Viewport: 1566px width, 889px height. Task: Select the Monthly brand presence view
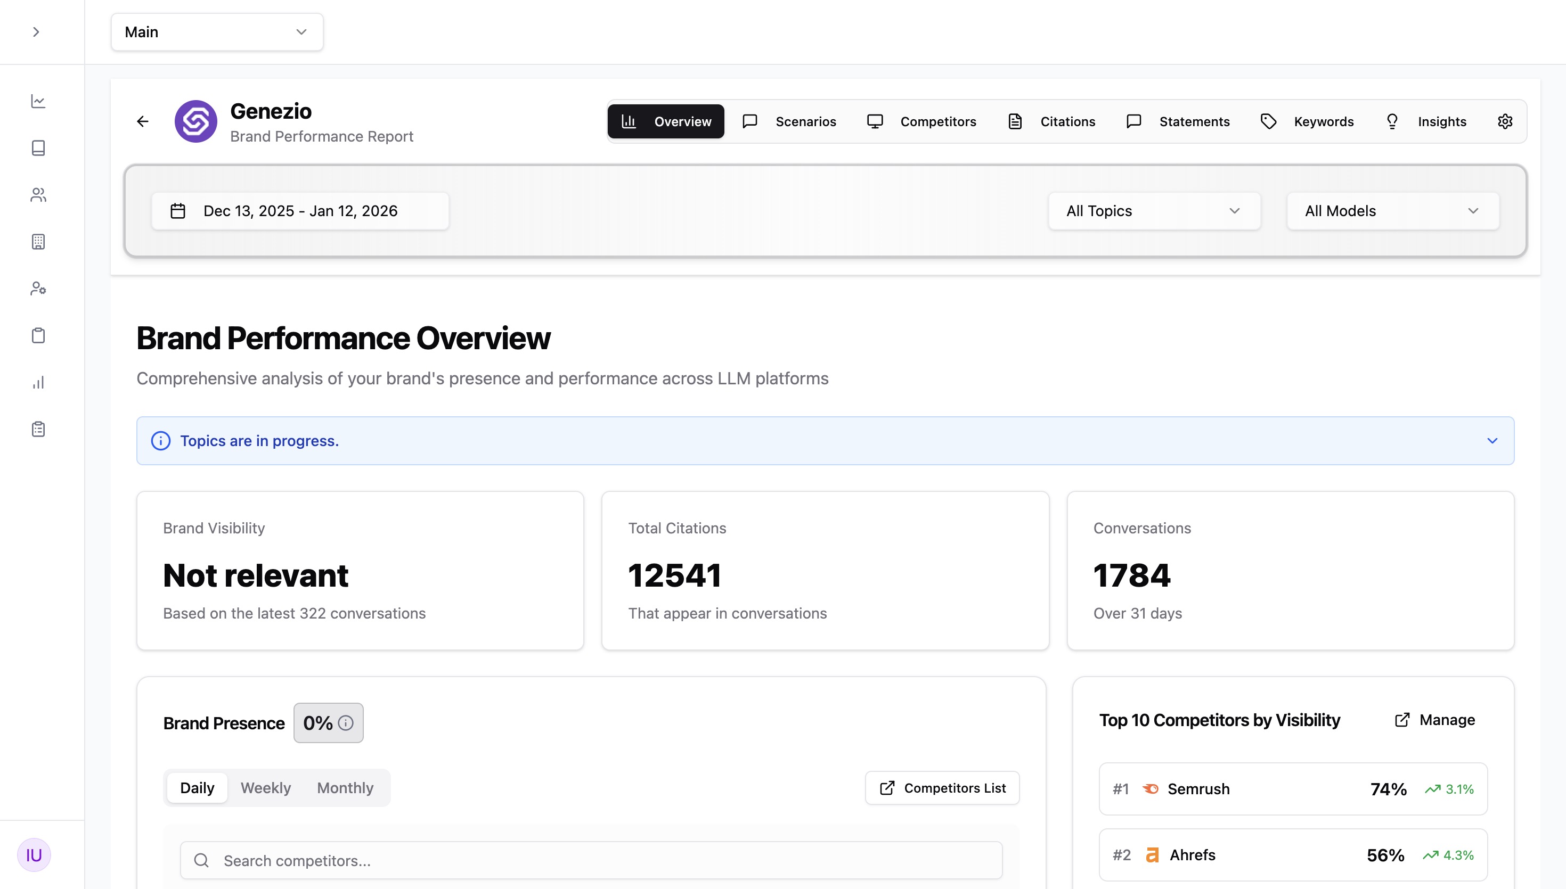coord(345,788)
